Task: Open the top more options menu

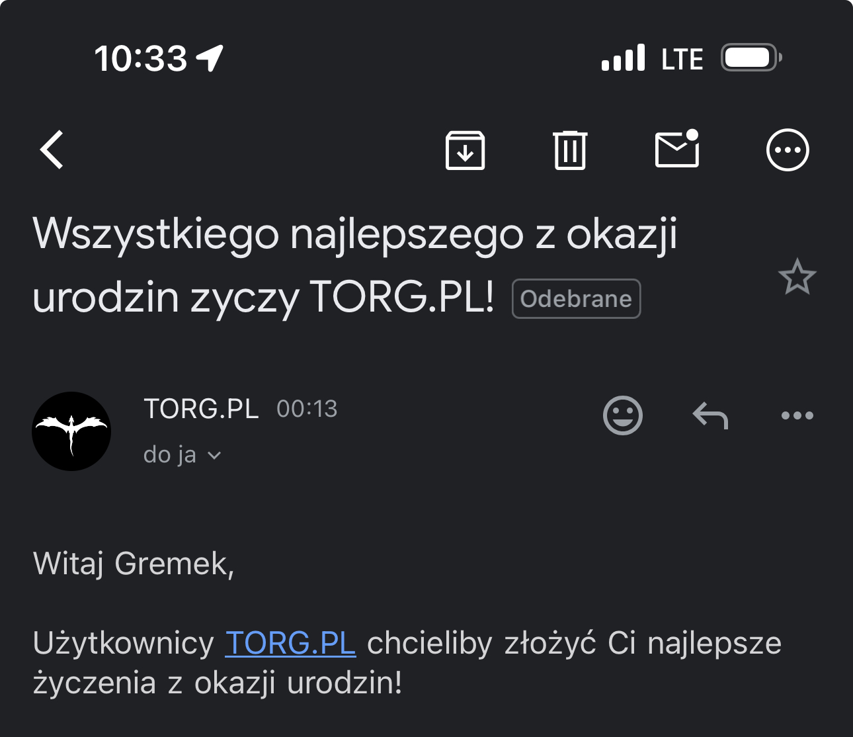Action: click(x=787, y=150)
